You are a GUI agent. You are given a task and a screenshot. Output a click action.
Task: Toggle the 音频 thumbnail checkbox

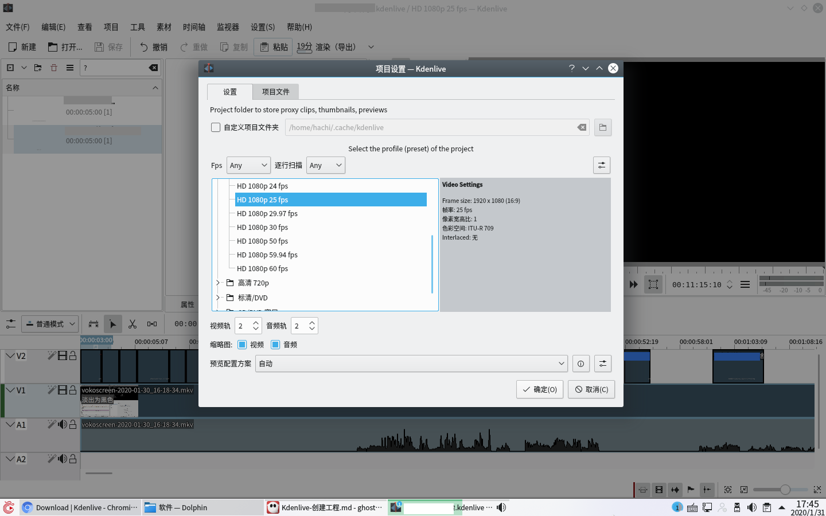[275, 345]
